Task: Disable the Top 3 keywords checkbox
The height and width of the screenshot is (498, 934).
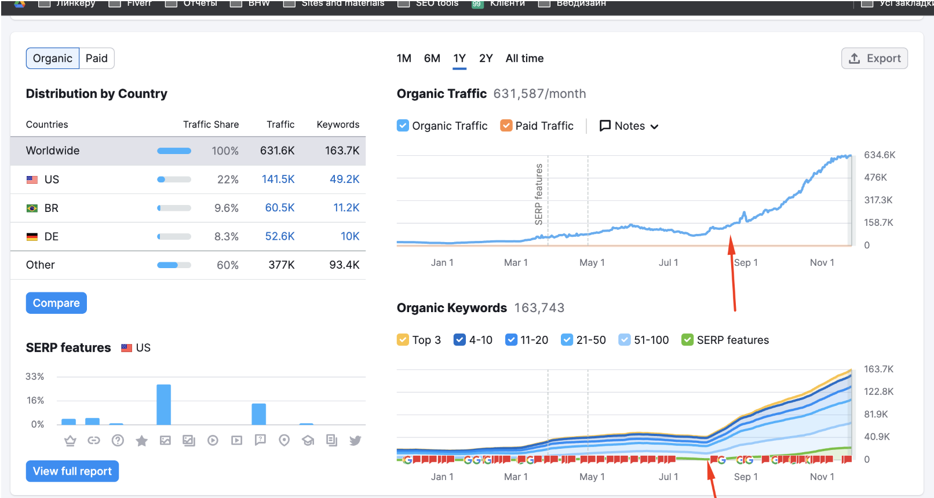Action: [403, 340]
